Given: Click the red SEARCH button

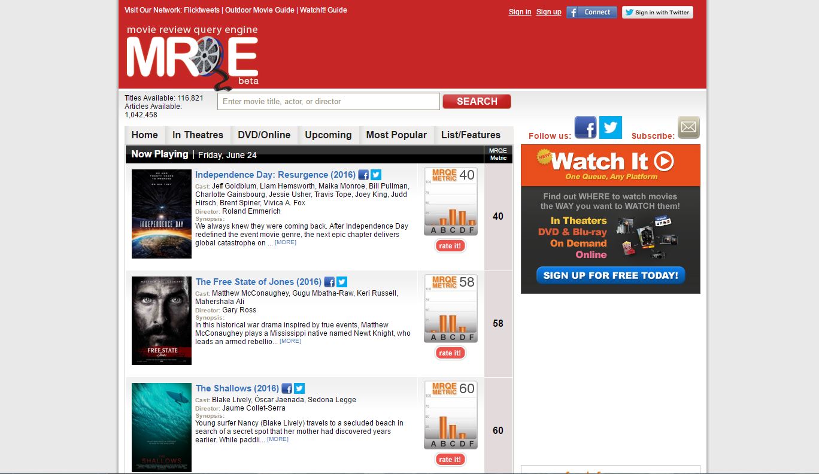Looking at the screenshot, I should (477, 102).
